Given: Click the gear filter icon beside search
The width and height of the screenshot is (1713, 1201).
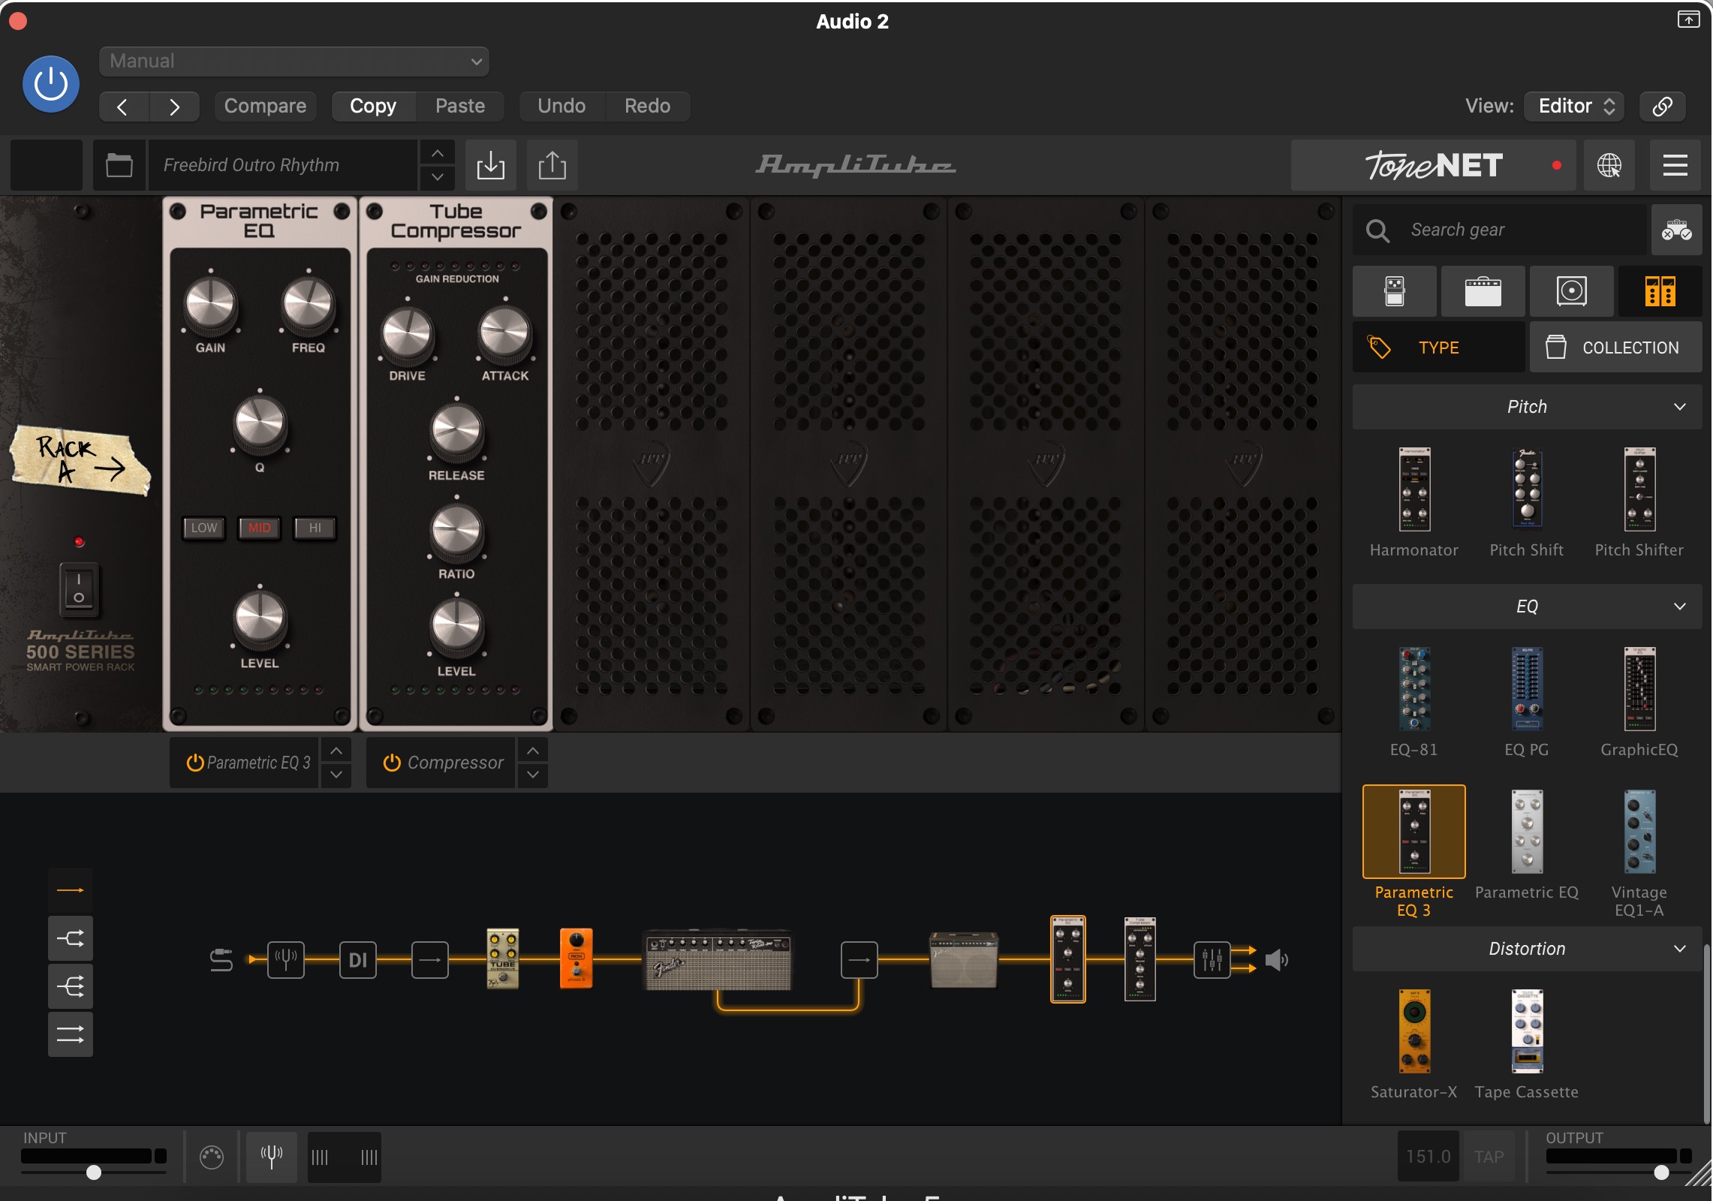Looking at the screenshot, I should point(1676,230).
